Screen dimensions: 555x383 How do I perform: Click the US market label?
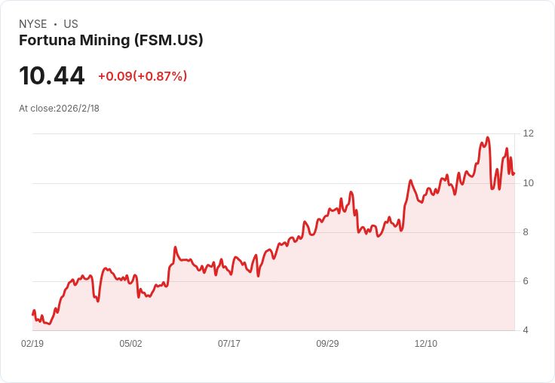click(71, 24)
